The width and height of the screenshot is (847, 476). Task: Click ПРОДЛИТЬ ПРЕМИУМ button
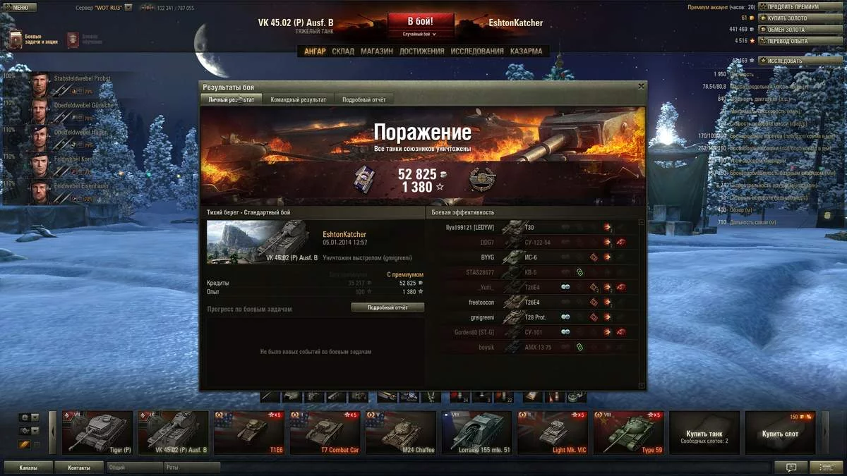pyautogui.click(x=800, y=7)
